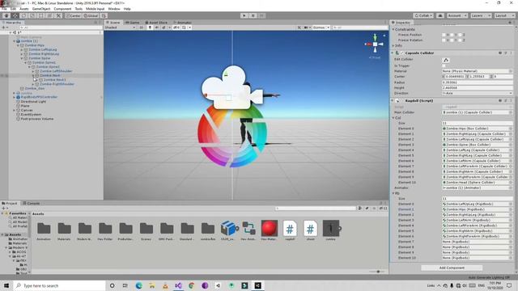The image size is (518, 291).
Task: Click the Project panel search field
Action: [x=316, y=209]
